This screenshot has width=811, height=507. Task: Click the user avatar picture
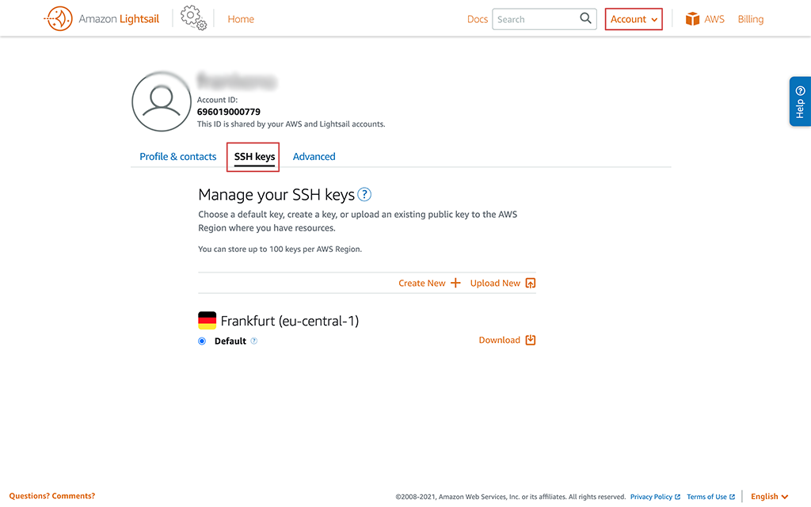tap(162, 101)
